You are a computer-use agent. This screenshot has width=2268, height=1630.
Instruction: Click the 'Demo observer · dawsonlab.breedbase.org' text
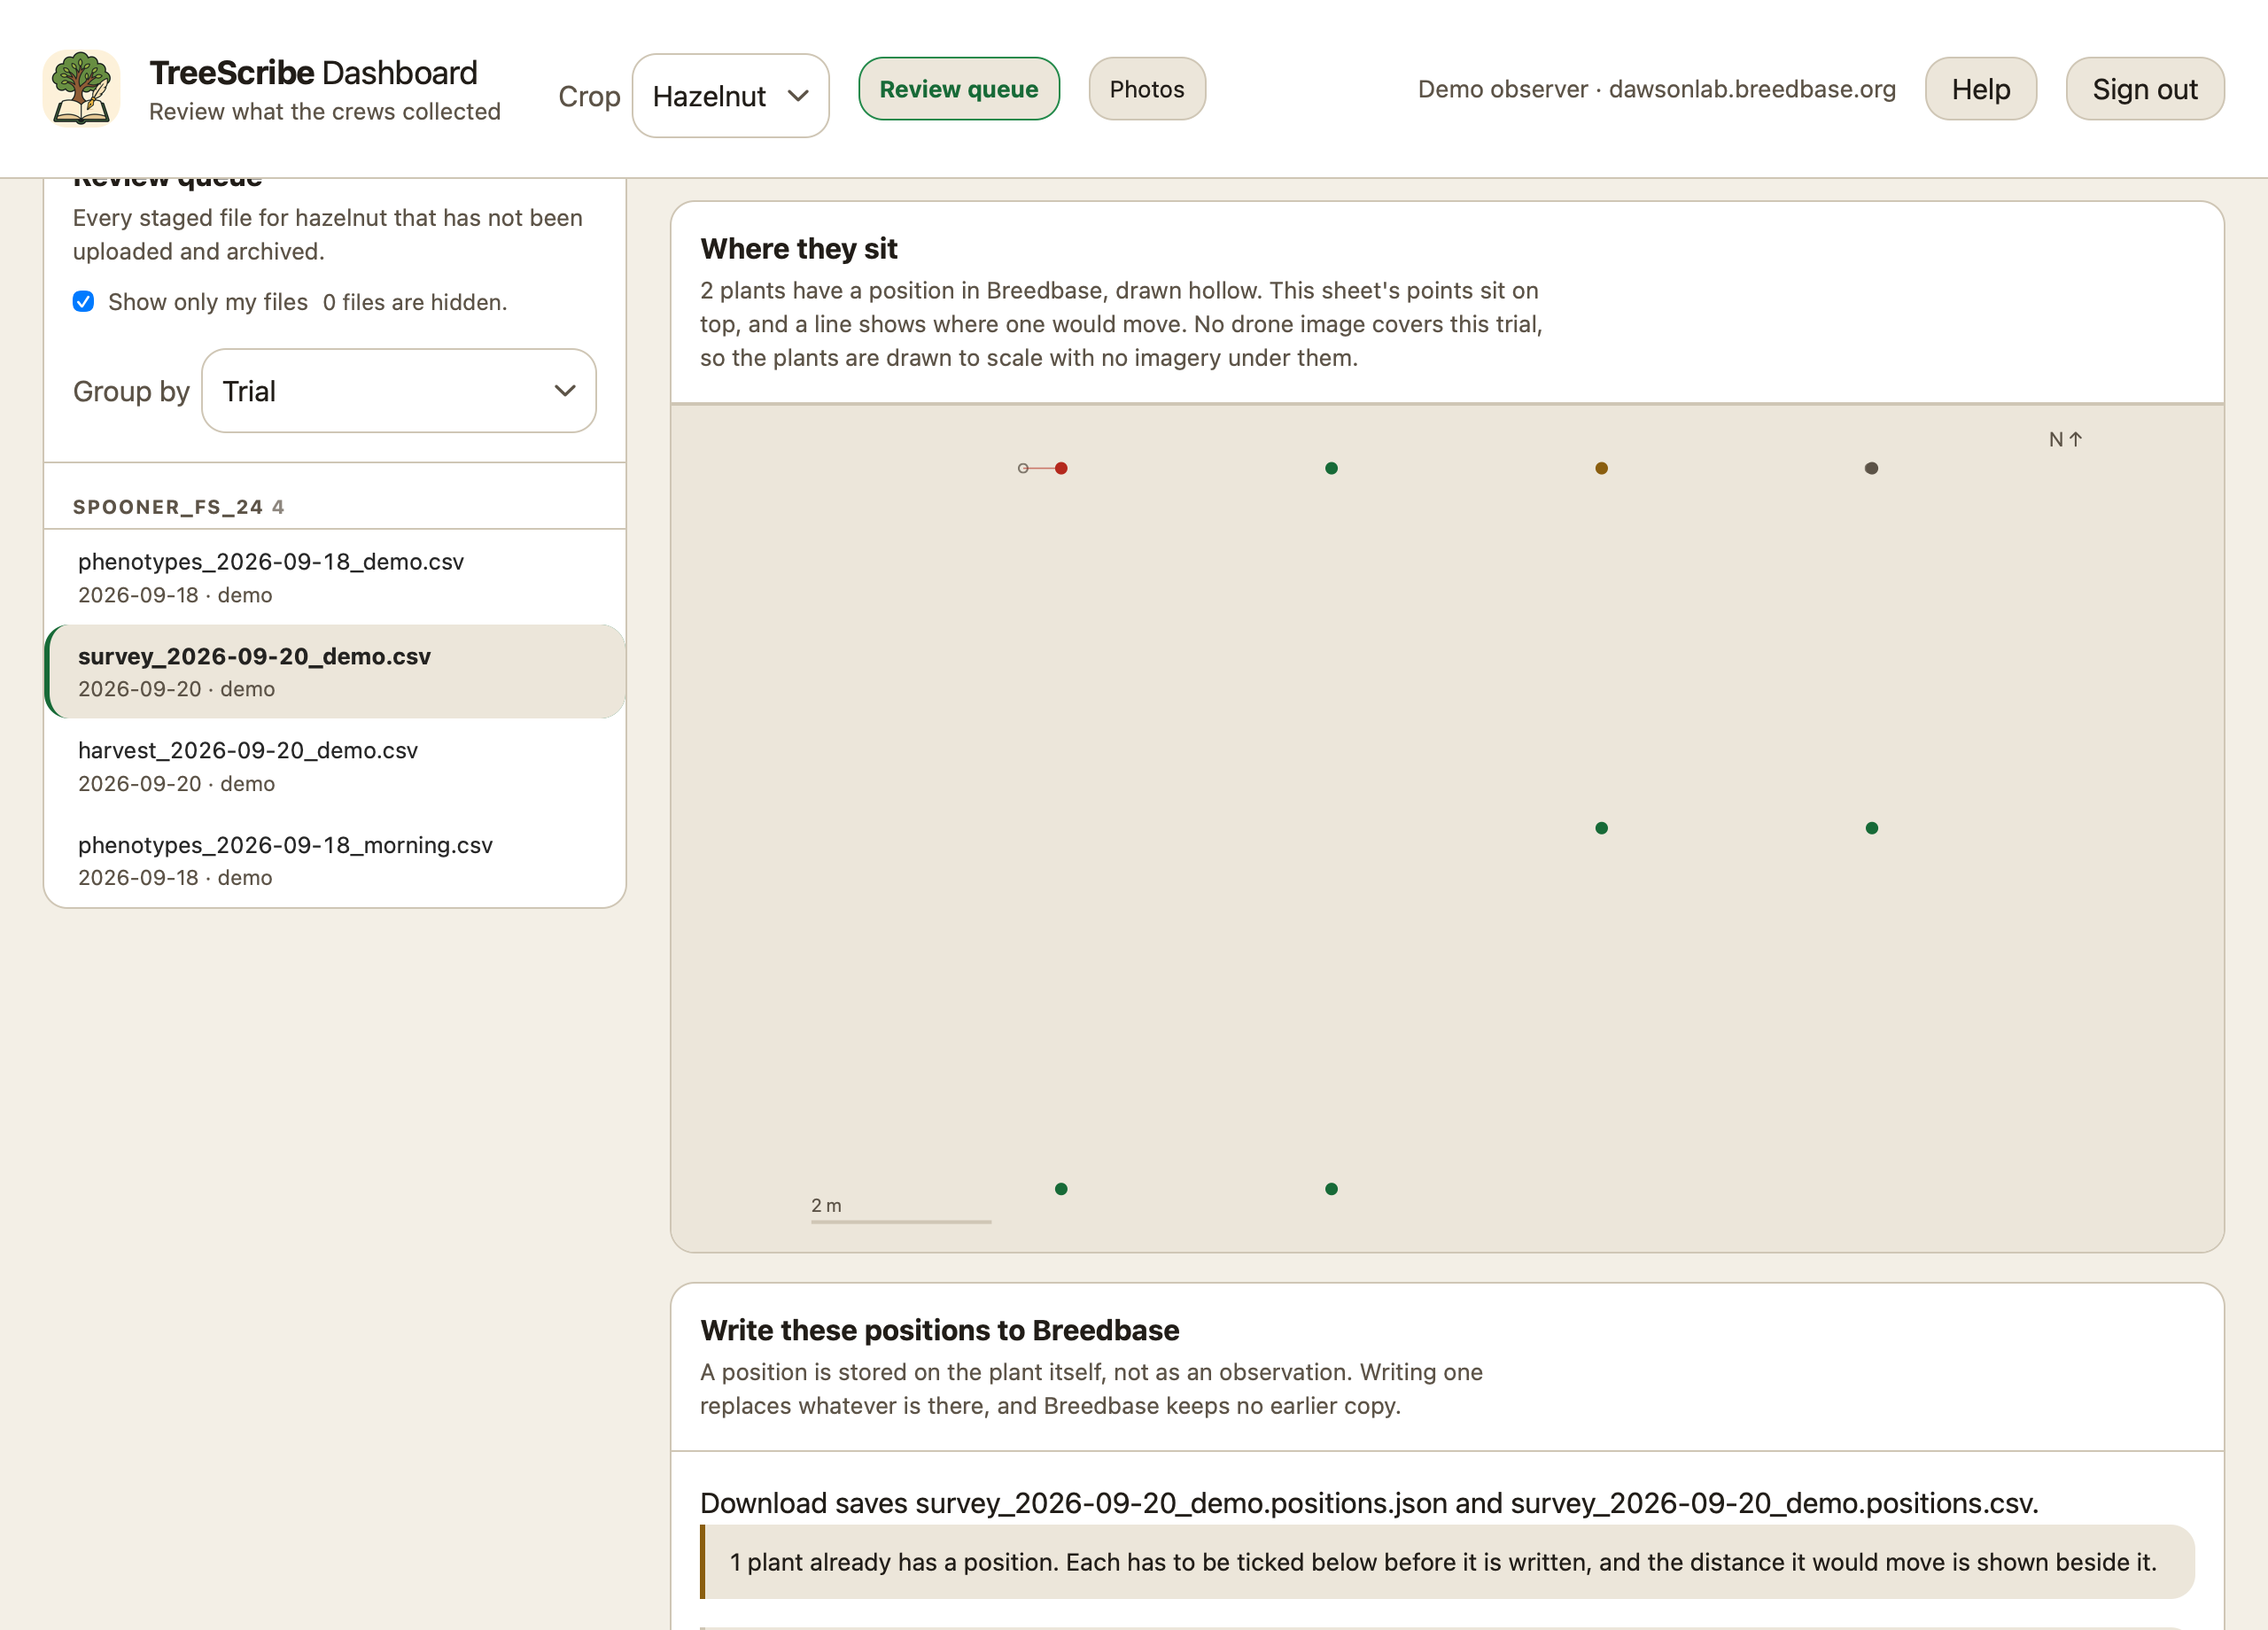point(1656,89)
